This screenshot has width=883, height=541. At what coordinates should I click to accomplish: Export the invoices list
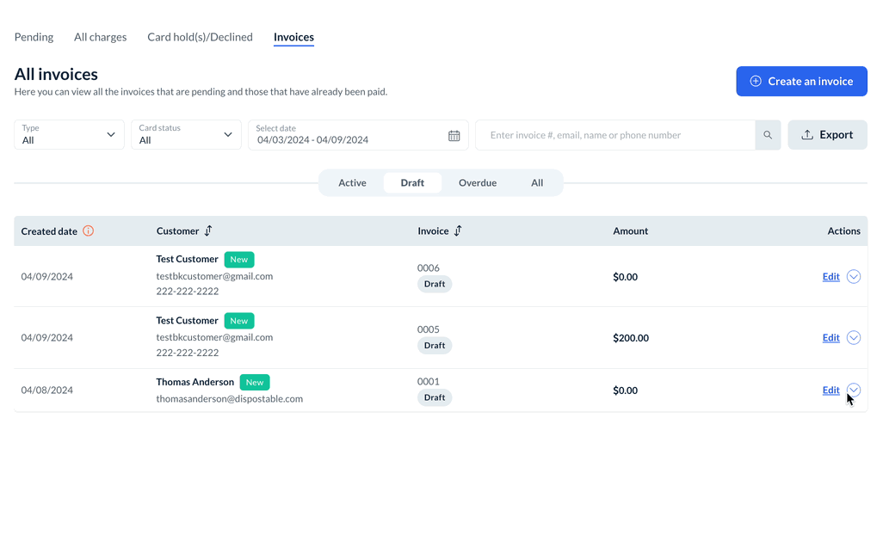(x=827, y=135)
